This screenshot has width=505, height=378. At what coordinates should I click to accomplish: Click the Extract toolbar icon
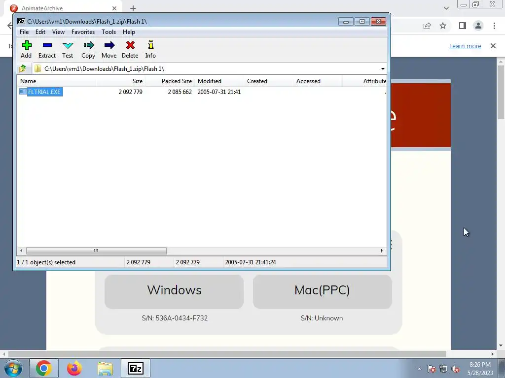(x=47, y=49)
